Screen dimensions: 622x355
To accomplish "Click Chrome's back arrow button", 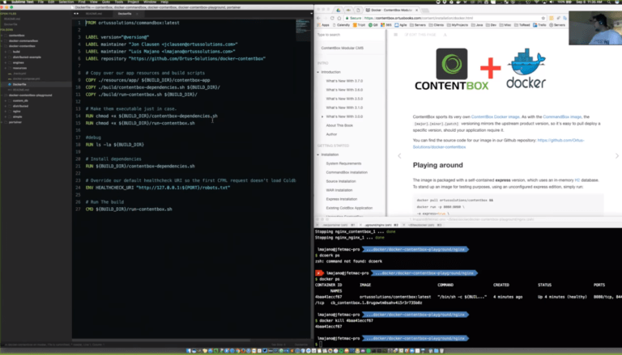I will point(318,19).
